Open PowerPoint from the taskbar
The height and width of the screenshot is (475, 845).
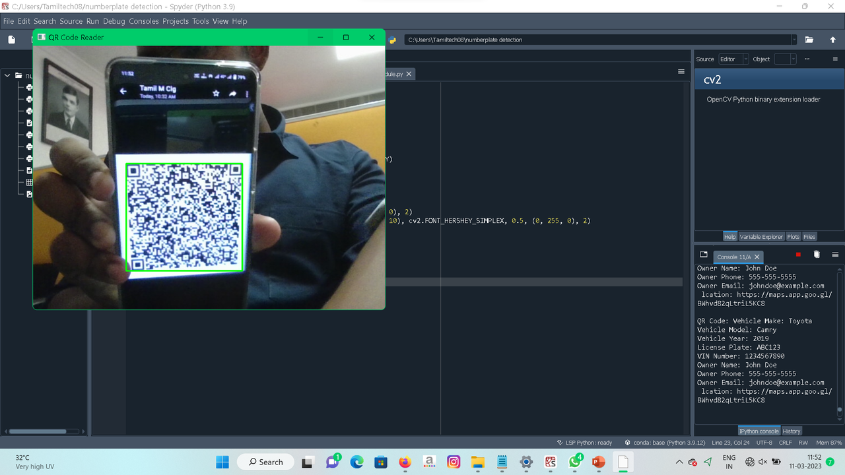tap(599, 462)
